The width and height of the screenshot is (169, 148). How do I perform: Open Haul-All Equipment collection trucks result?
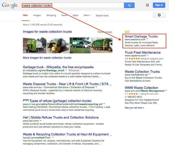67,134
